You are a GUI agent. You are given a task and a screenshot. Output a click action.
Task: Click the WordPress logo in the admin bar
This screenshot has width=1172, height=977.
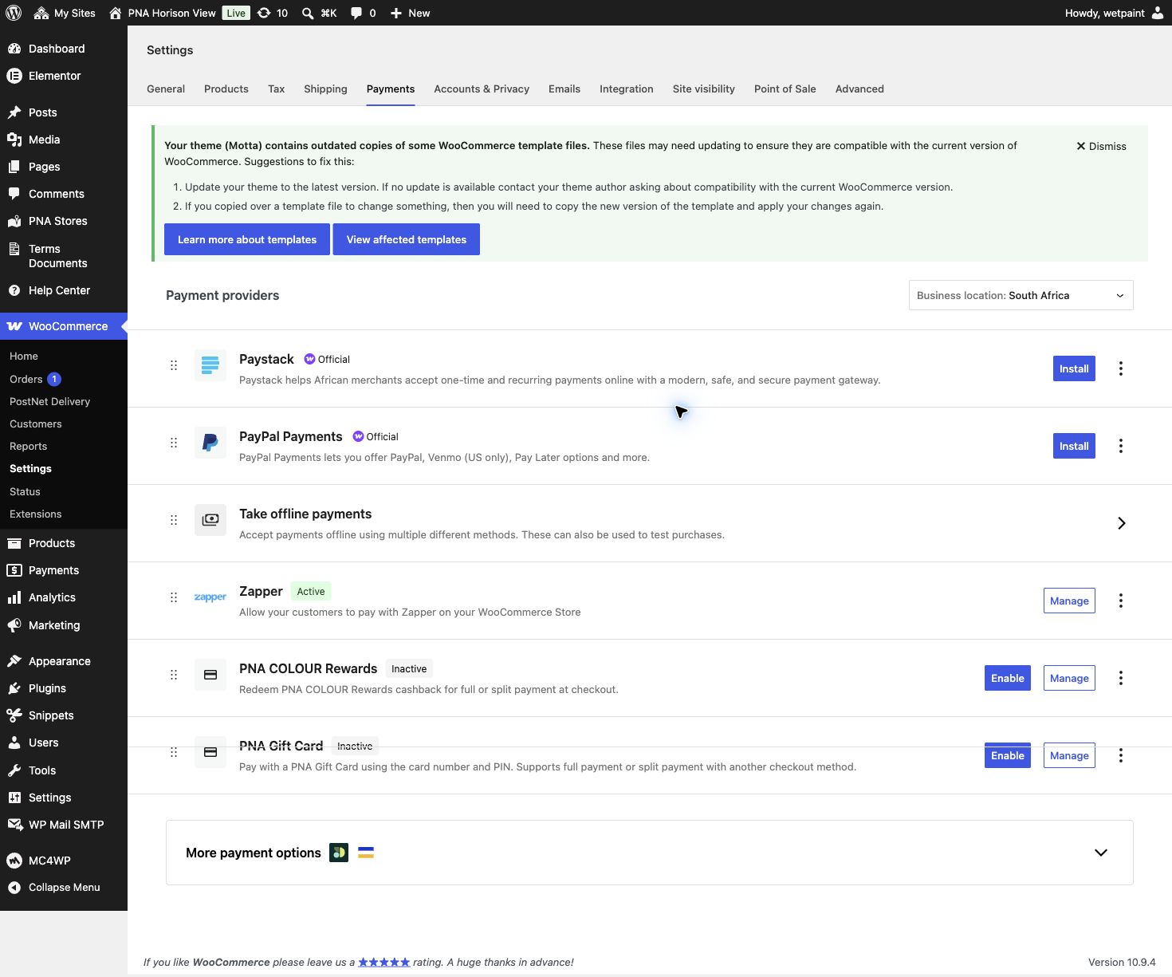14,13
